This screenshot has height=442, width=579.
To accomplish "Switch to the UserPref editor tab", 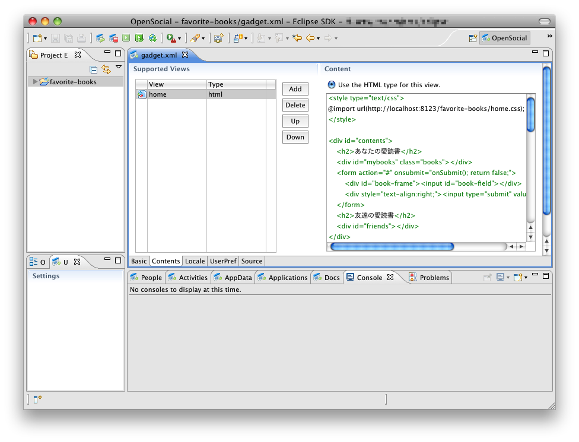I will 223,261.
